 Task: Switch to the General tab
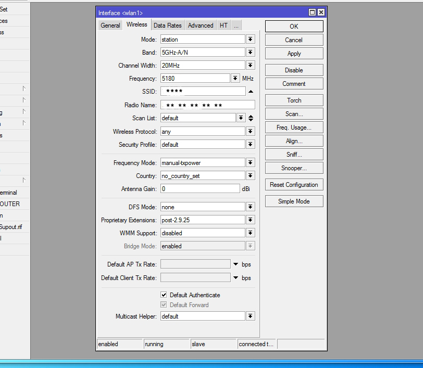110,26
